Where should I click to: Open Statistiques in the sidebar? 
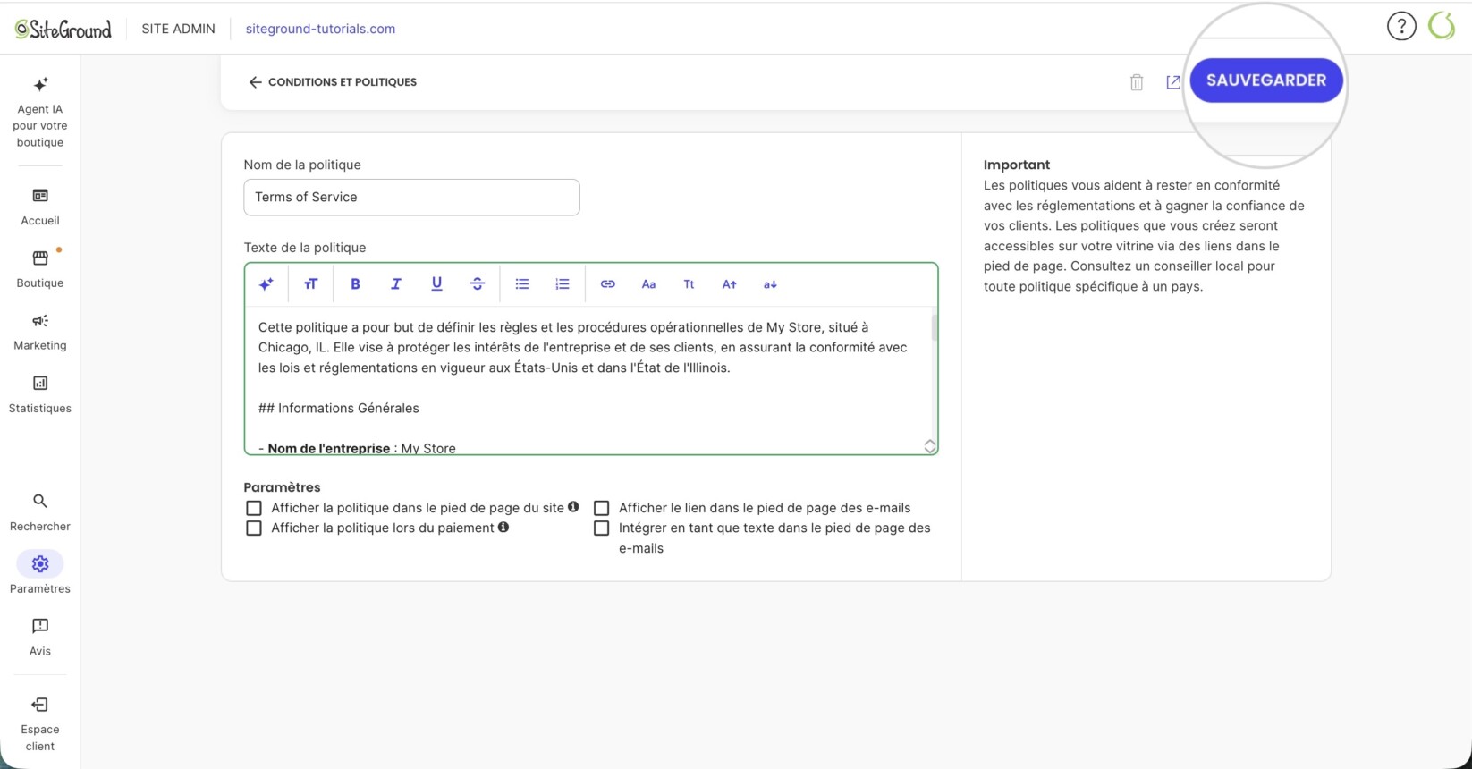click(40, 394)
